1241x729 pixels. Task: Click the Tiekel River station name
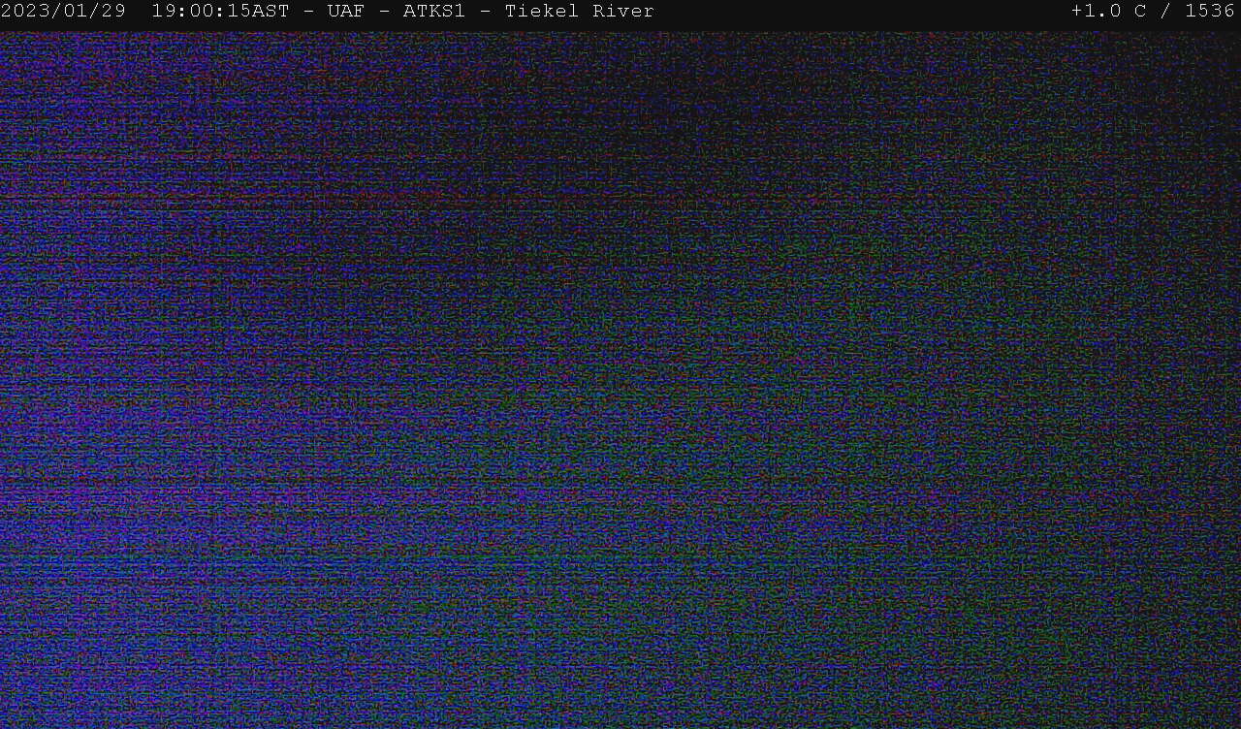coord(580,12)
